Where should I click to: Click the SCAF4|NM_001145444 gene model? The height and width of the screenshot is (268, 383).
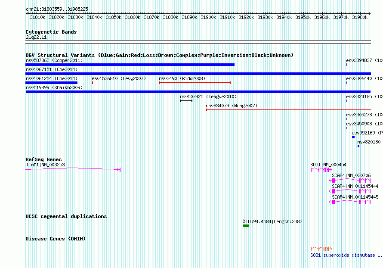[x=350, y=191]
